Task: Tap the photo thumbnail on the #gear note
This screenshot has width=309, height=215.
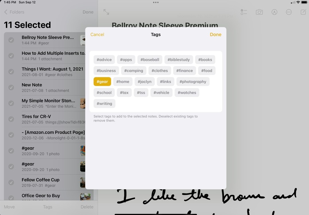Action: 83,150
